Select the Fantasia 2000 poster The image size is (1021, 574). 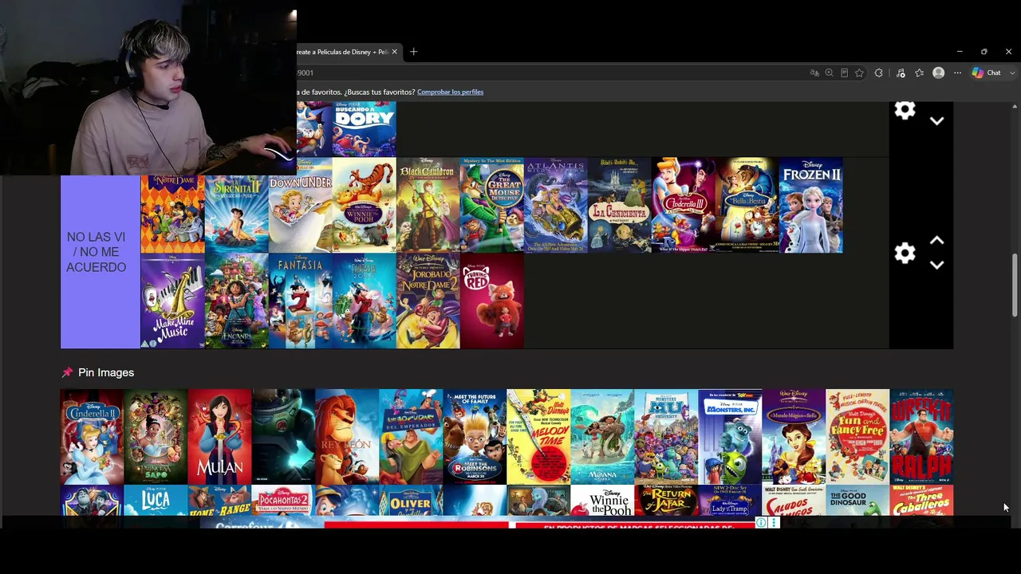coord(364,301)
